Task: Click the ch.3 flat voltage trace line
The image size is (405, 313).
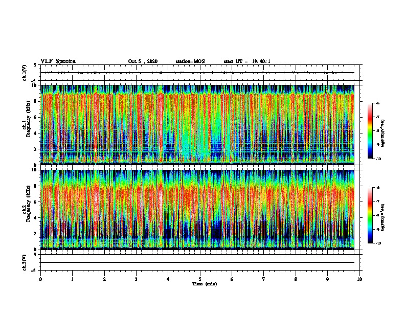Action: point(197,262)
